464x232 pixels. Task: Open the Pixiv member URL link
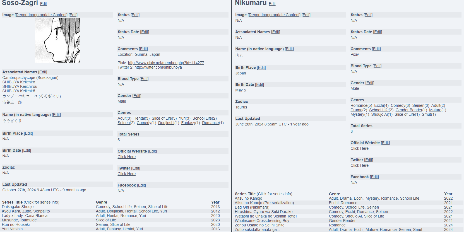point(166,63)
